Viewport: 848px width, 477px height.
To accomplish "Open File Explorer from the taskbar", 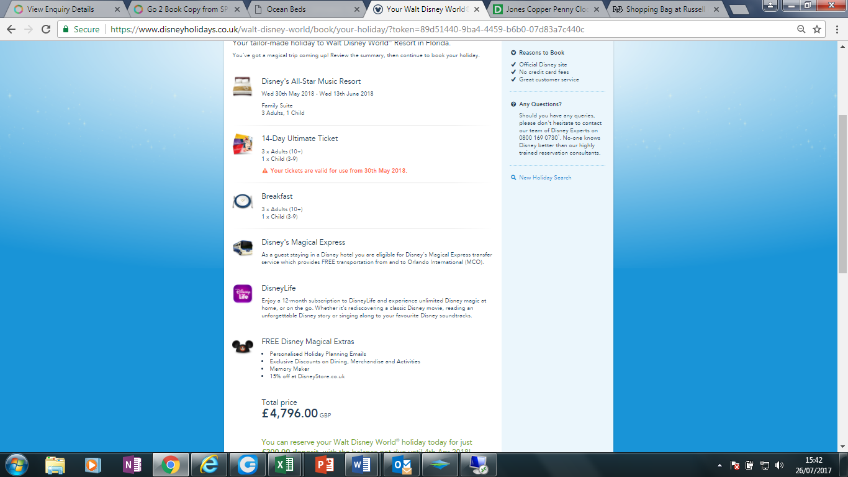I will coord(55,465).
